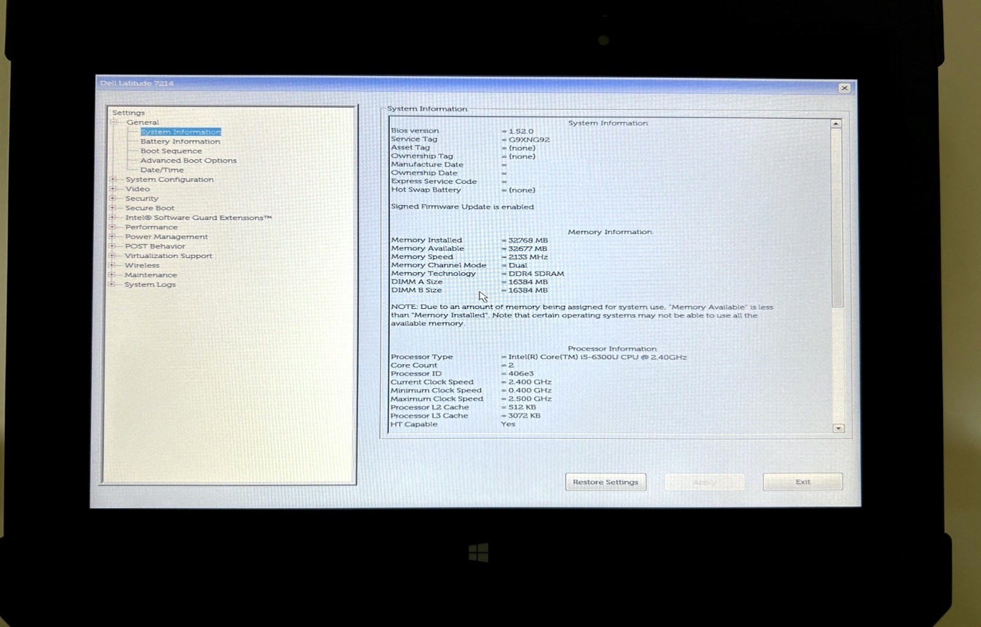Click the Memory Technology value DDR4 SDRAM
981x627 pixels.
click(536, 273)
